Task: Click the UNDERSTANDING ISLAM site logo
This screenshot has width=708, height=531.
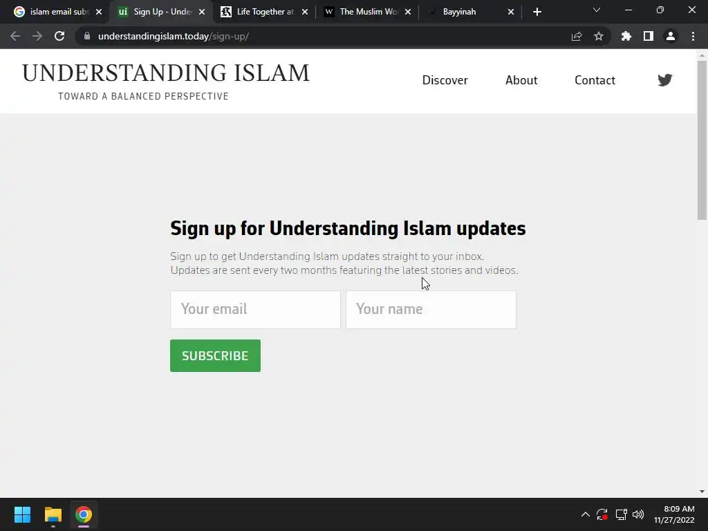Action: point(166,73)
